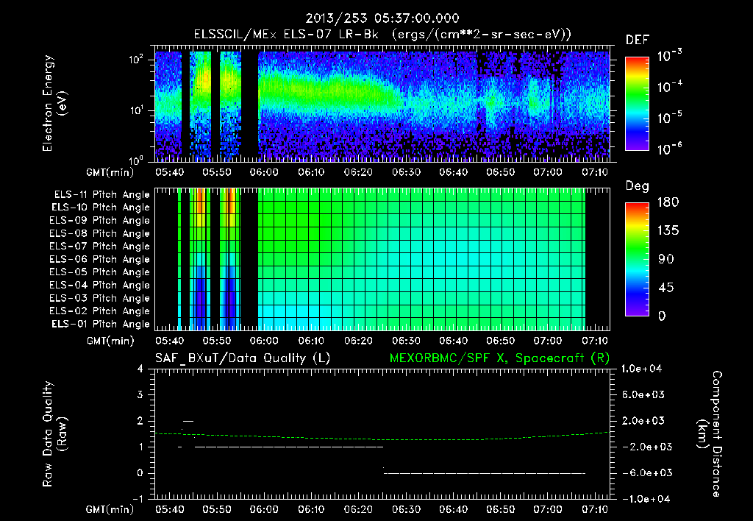Viewport: 753px width, 521px height.
Task: Click the ELS-07 Pitch Angle row label
Action: [100, 246]
